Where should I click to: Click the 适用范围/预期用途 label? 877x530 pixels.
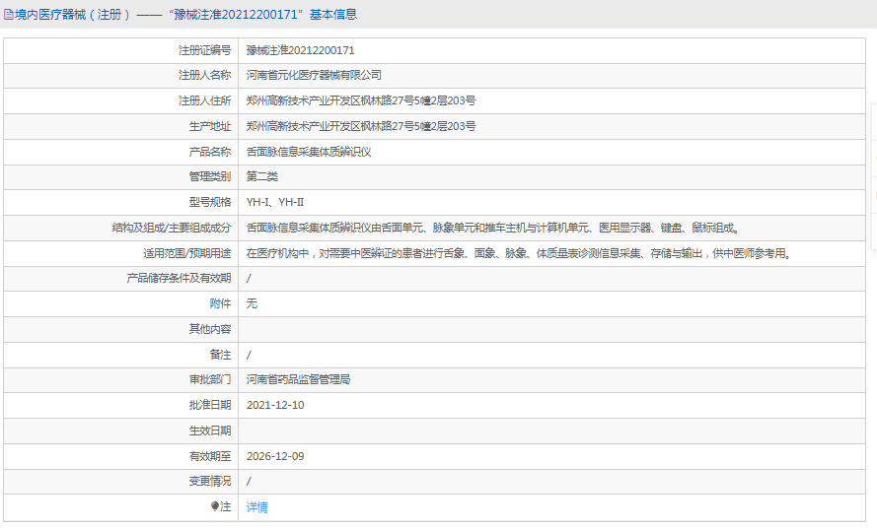click(186, 253)
